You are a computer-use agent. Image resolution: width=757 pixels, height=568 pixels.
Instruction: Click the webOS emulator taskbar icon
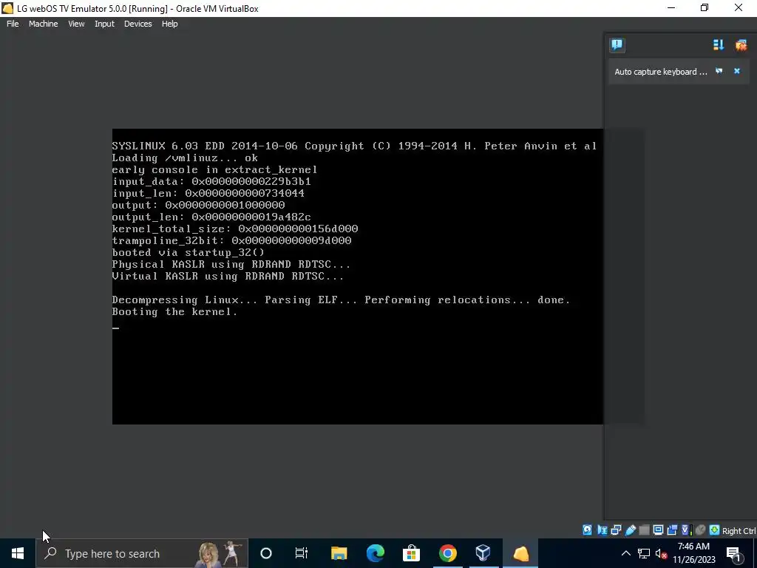pyautogui.click(x=520, y=553)
